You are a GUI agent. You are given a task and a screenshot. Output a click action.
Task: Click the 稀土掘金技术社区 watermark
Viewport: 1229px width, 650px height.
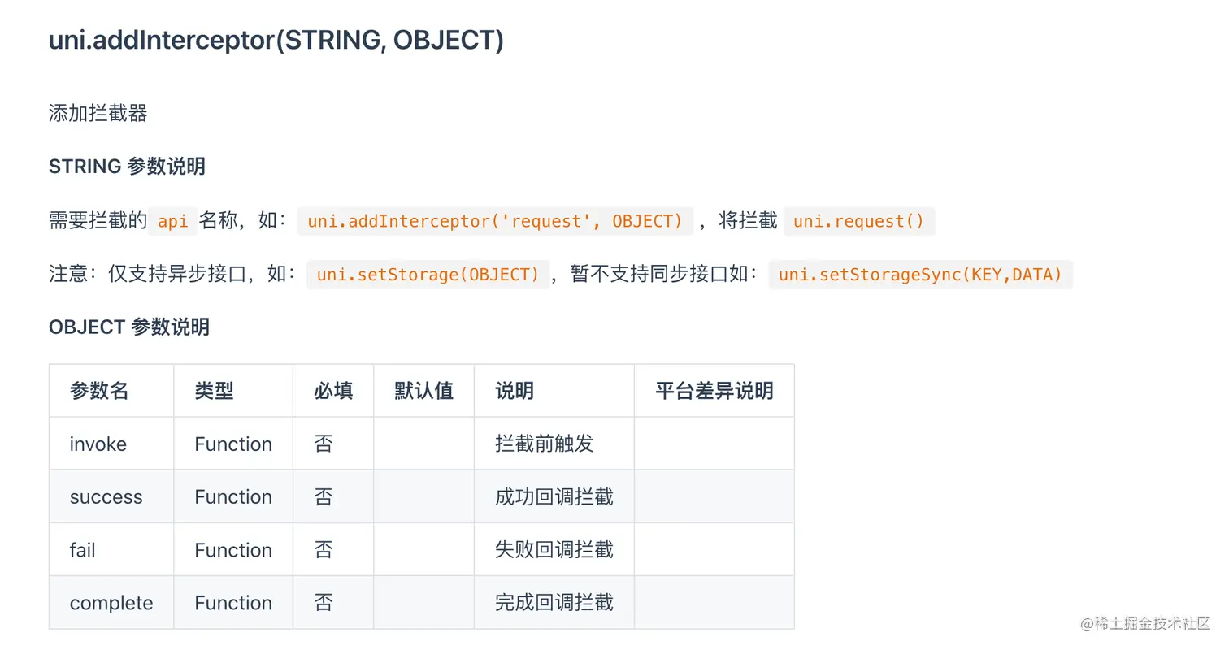pos(1145,623)
